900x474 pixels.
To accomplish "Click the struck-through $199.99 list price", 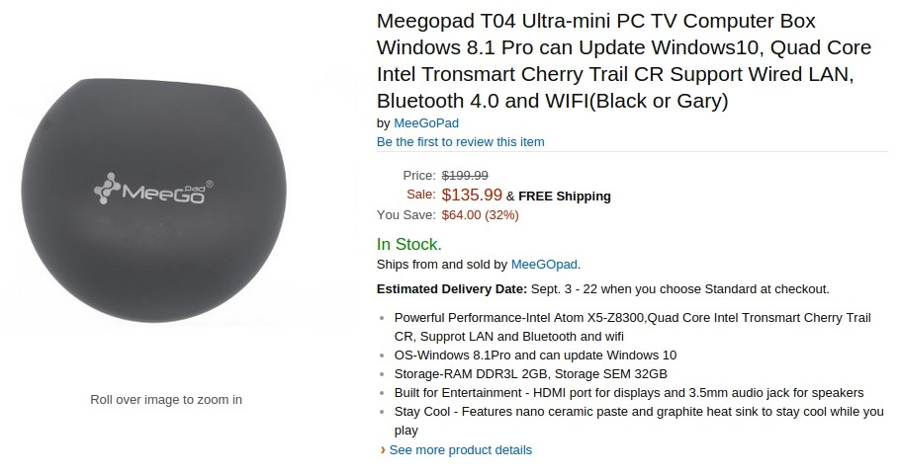I will [x=465, y=176].
